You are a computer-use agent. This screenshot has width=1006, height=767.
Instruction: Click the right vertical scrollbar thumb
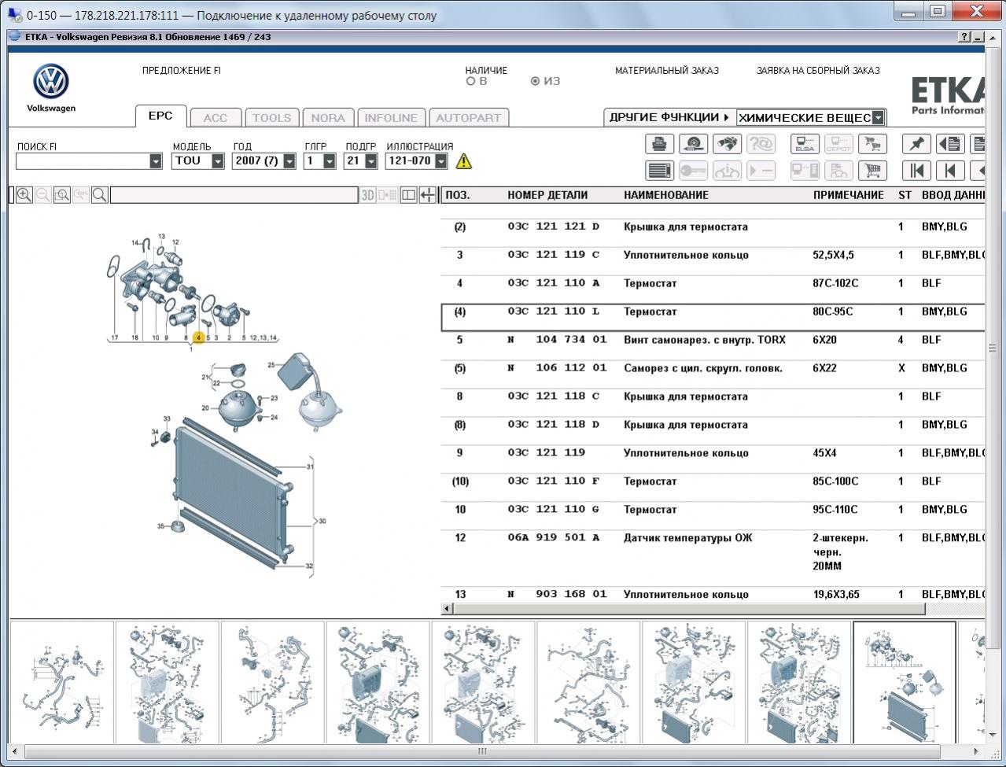click(993, 346)
